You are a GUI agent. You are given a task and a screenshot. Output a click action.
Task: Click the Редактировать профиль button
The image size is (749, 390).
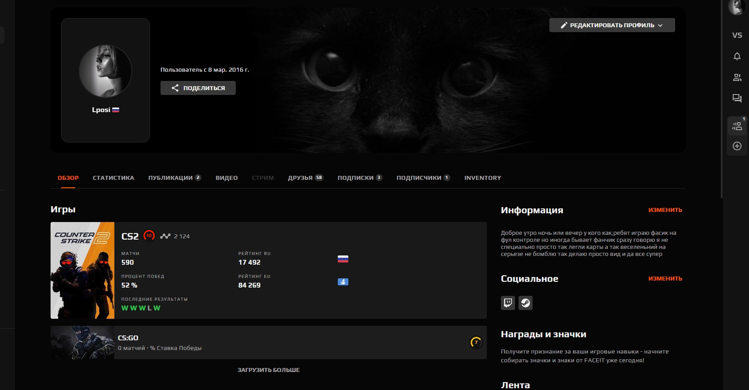click(x=612, y=26)
